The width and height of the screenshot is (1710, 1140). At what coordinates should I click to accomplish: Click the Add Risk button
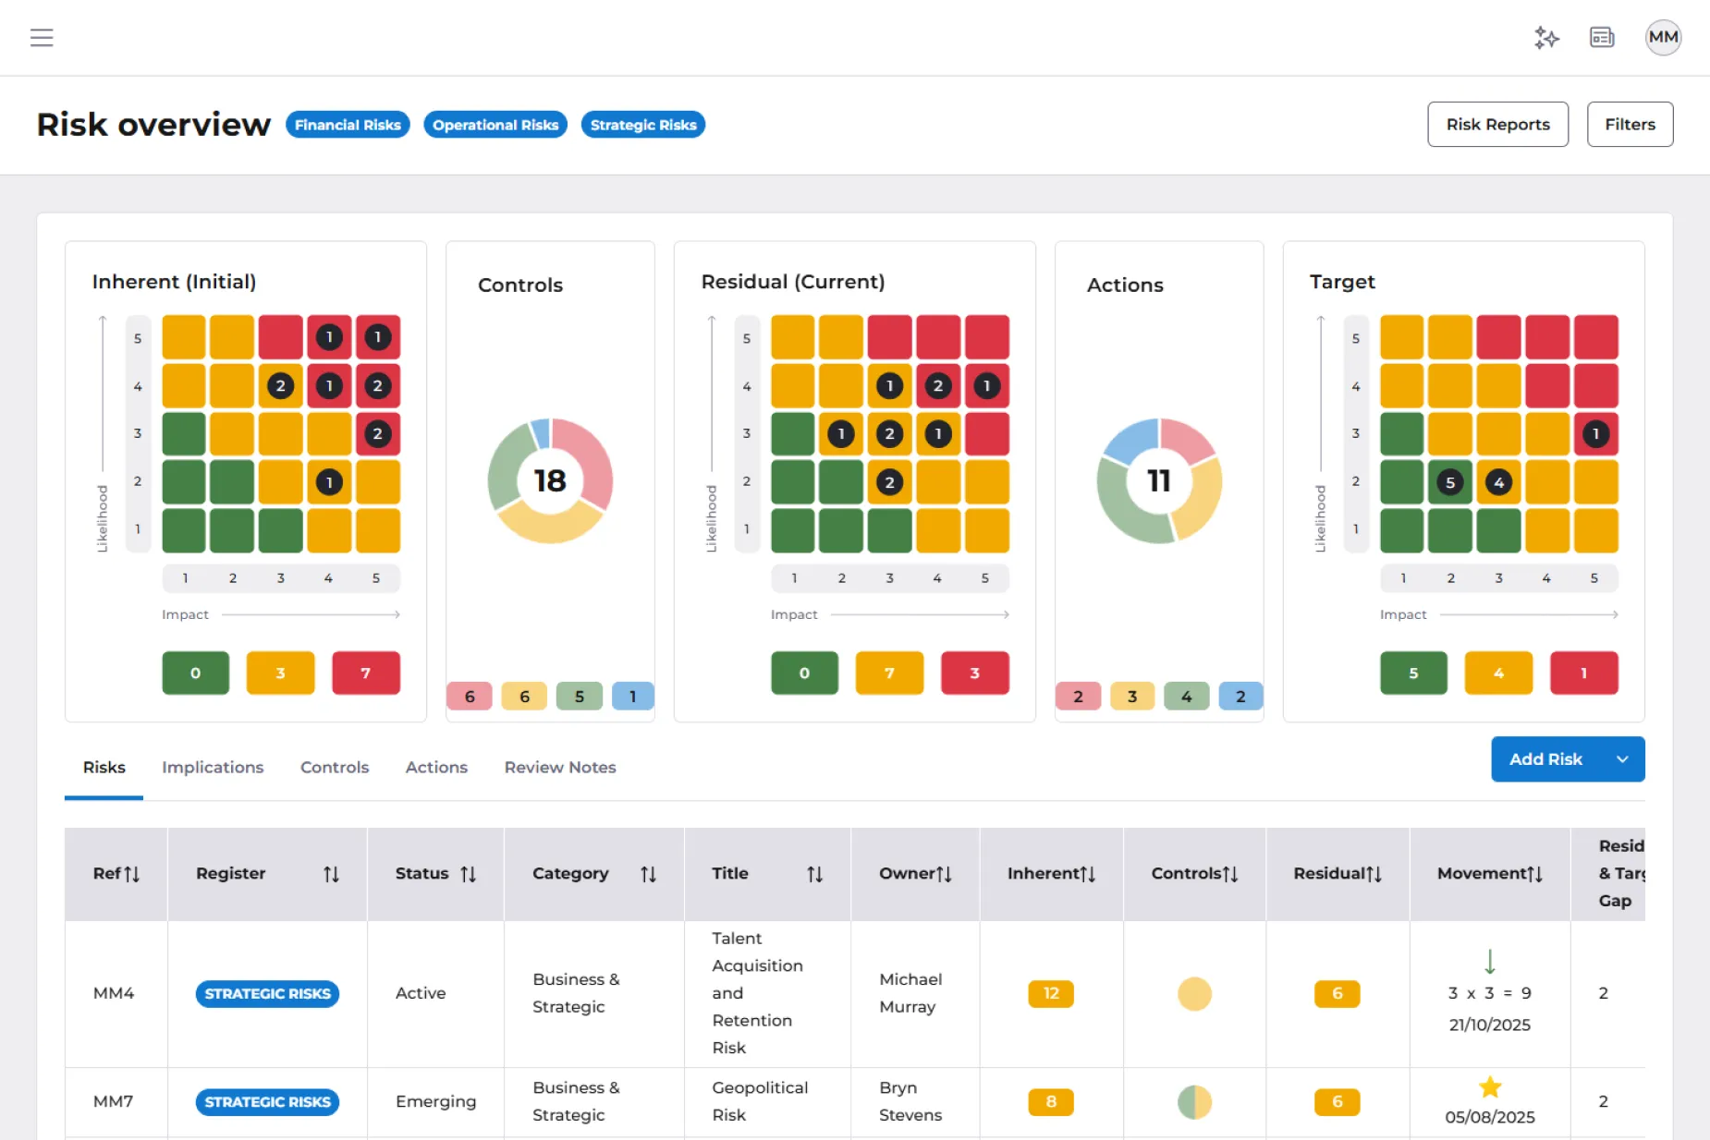(1545, 759)
